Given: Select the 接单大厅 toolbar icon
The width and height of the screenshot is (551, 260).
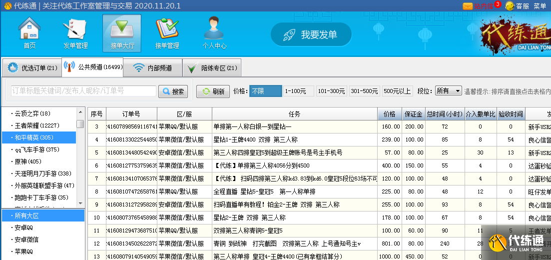Looking at the screenshot, I should coord(122,33).
